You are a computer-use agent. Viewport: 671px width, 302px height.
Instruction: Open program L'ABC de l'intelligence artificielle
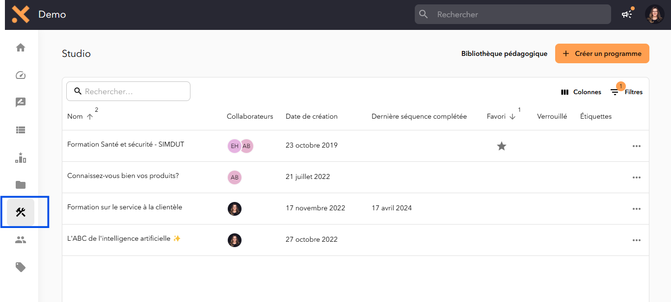(x=124, y=239)
